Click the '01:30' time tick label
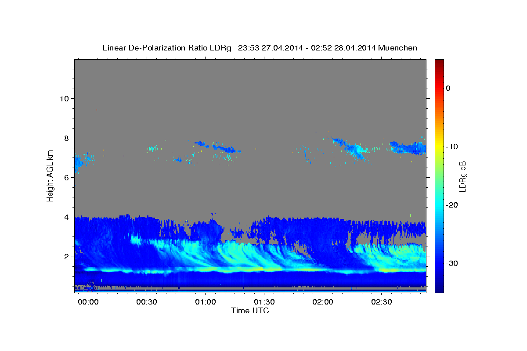527x351 pixels. coord(264,303)
